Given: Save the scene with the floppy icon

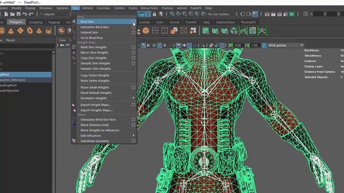Looking at the screenshot, I should point(18,14).
